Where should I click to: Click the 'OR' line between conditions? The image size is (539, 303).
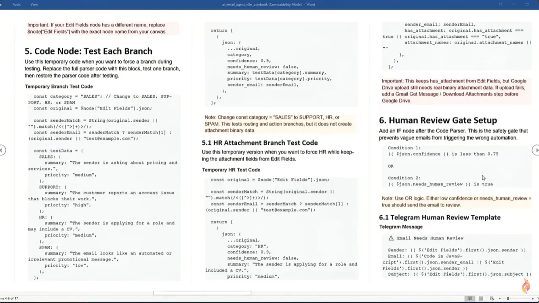391,166
